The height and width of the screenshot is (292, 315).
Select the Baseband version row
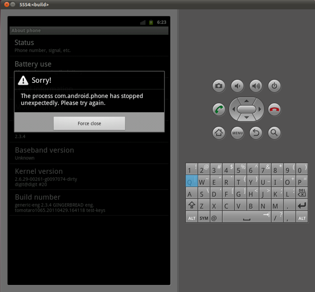click(x=89, y=153)
